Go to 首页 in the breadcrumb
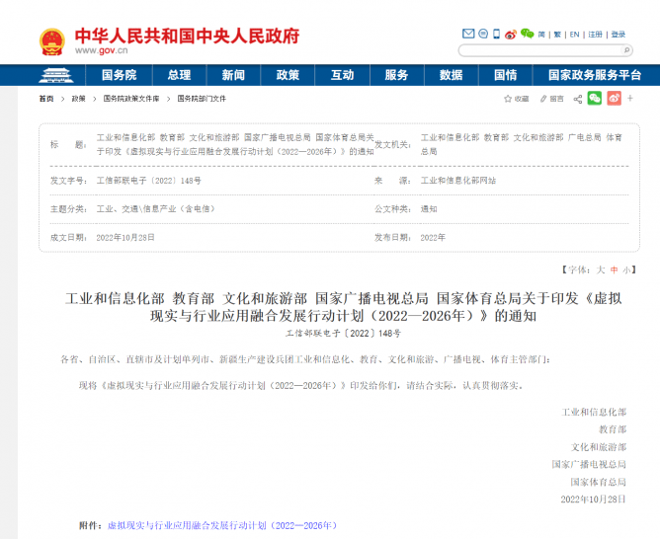The image size is (660, 539). (x=46, y=99)
